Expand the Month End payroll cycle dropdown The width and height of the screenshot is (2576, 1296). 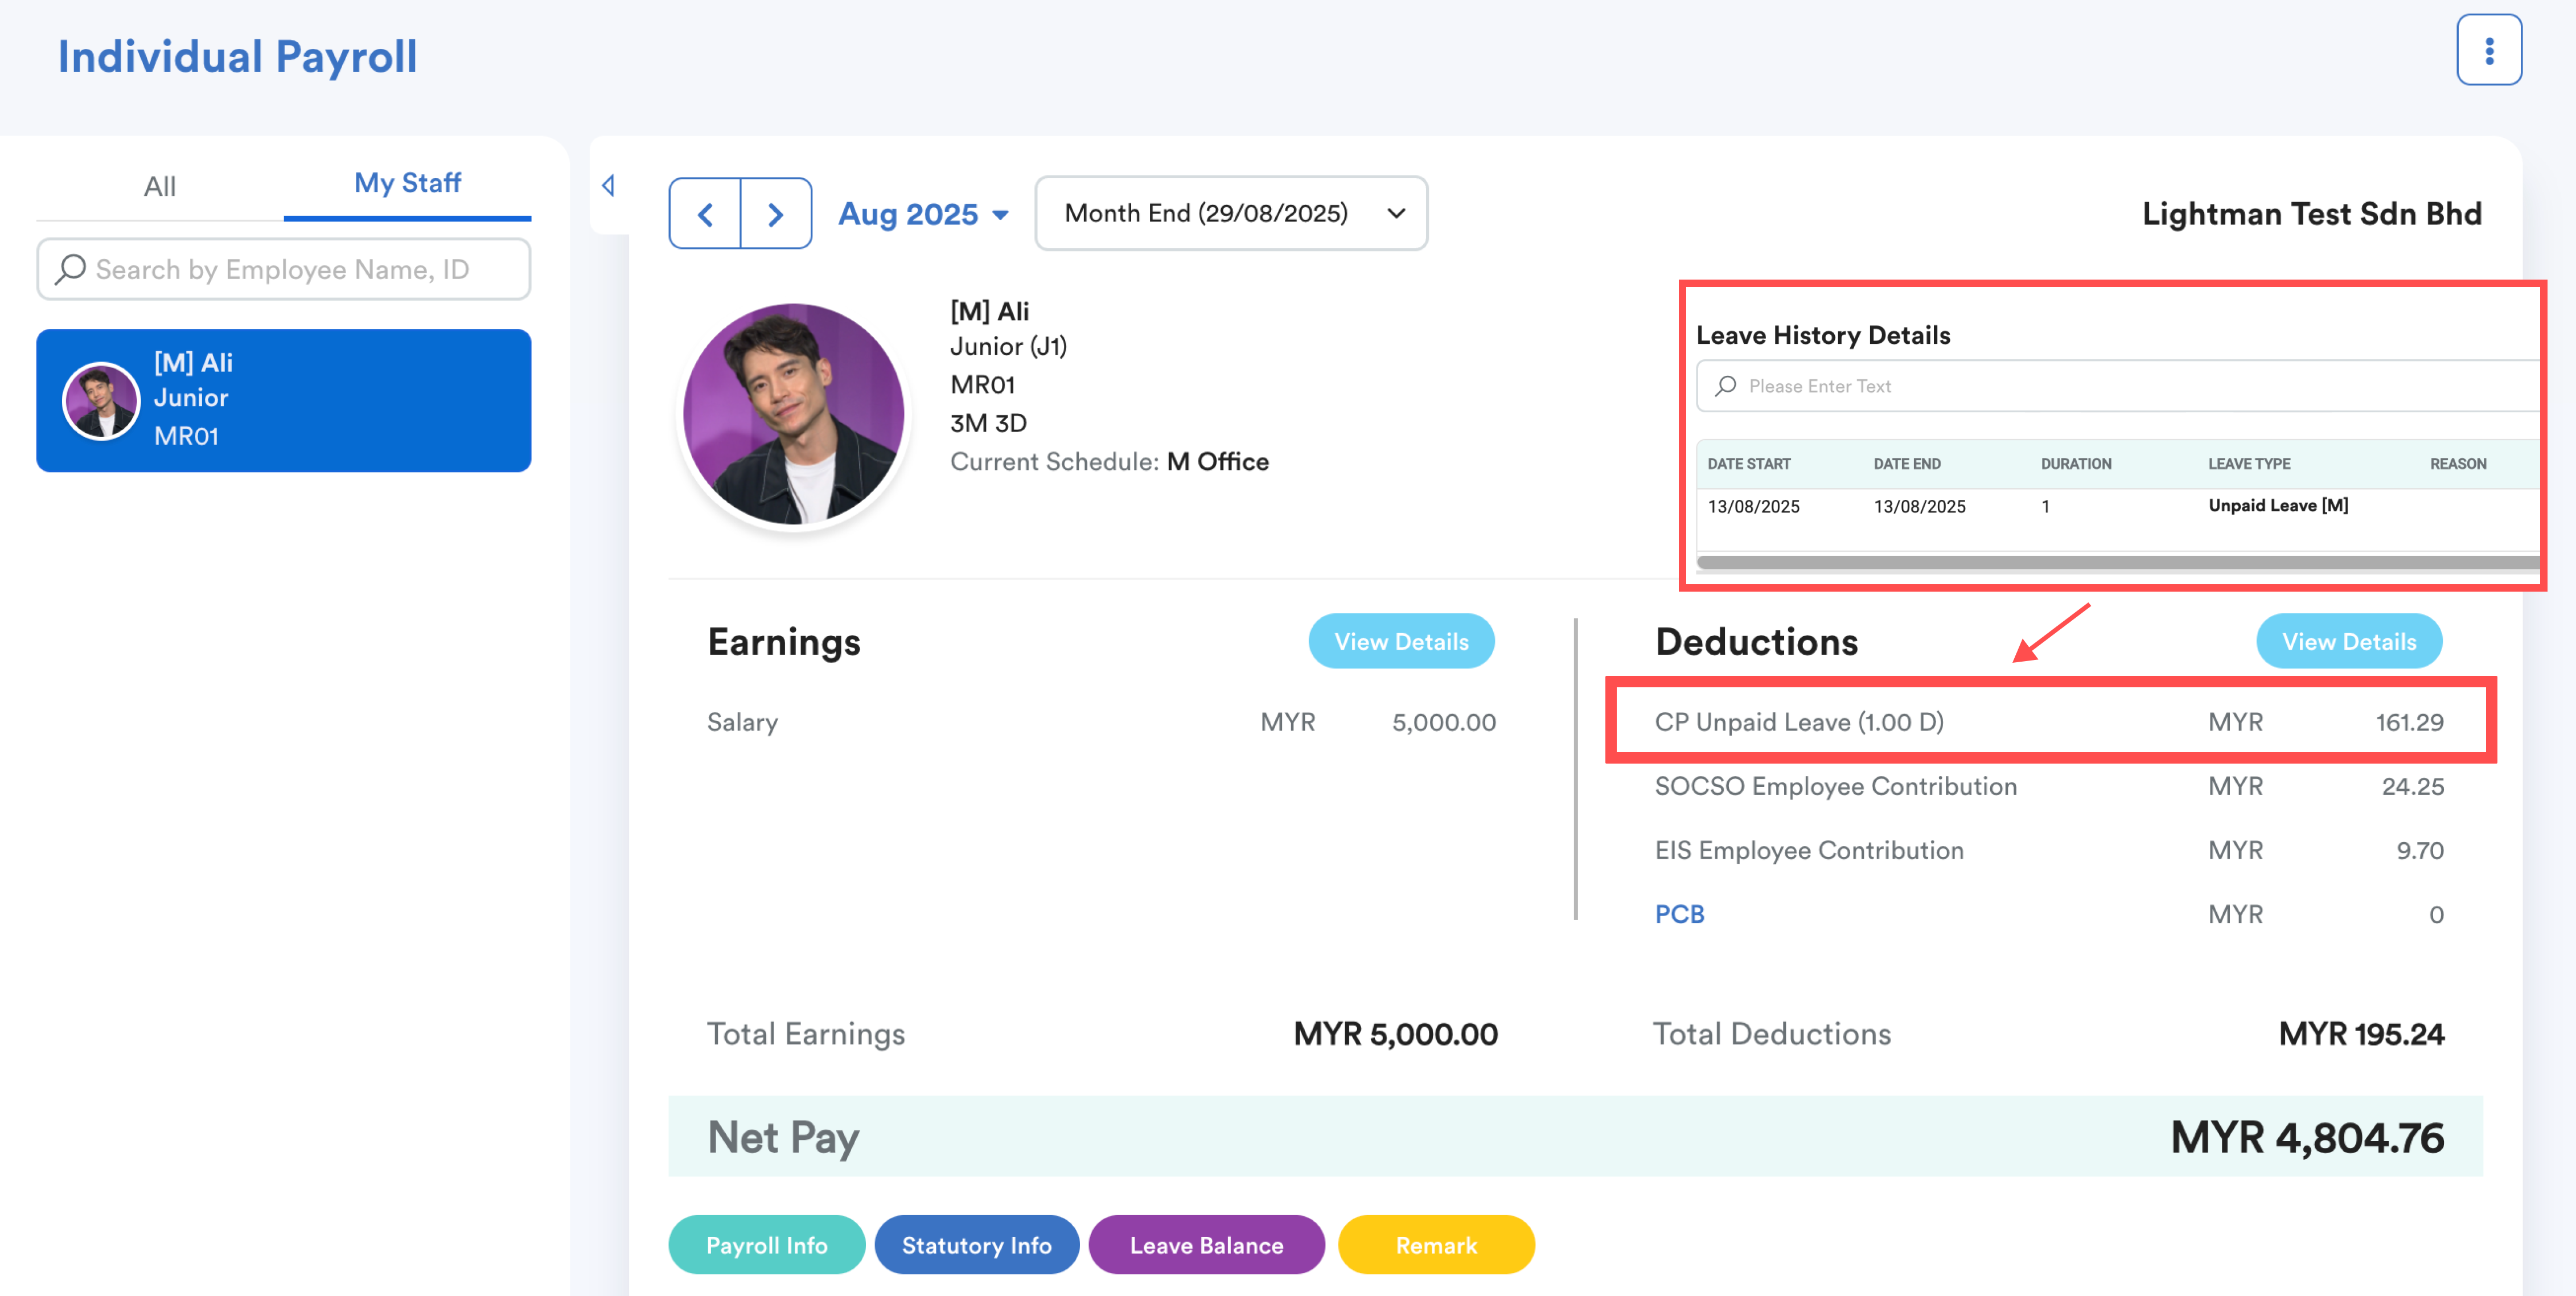tap(1230, 214)
